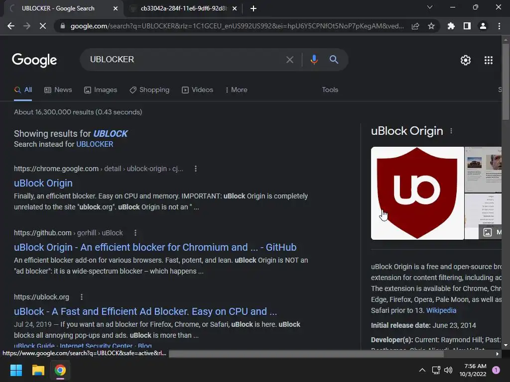Share this page from address bar
Image resolution: width=510 pixels, height=382 pixels.
pos(415,26)
